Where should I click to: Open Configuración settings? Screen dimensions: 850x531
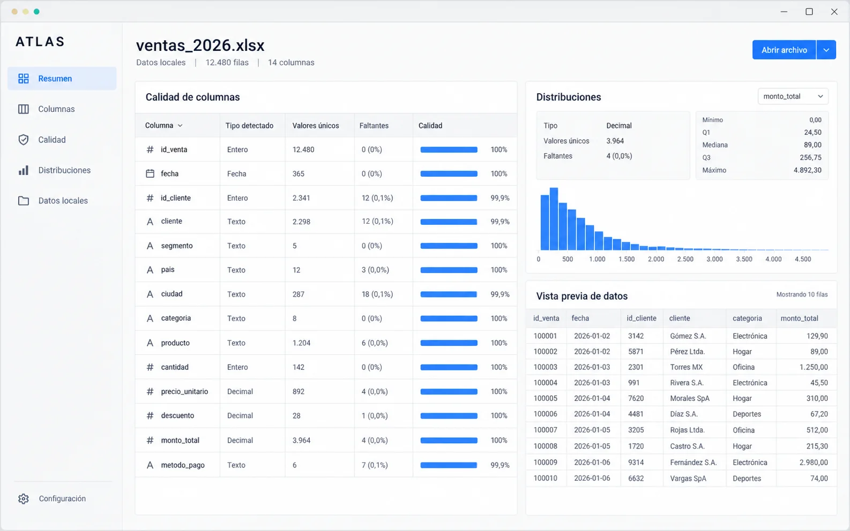tap(62, 499)
